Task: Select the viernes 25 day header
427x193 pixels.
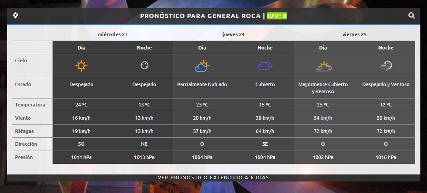Action: tap(354, 34)
